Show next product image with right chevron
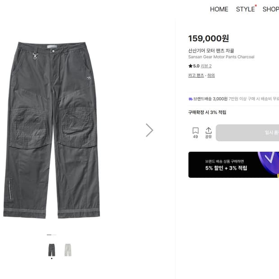This screenshot has width=279, height=279. (149, 130)
